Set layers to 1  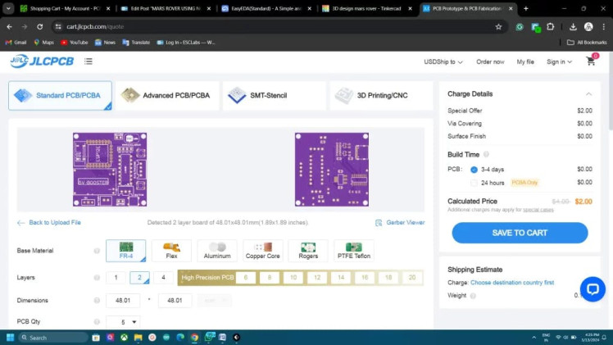(116, 278)
